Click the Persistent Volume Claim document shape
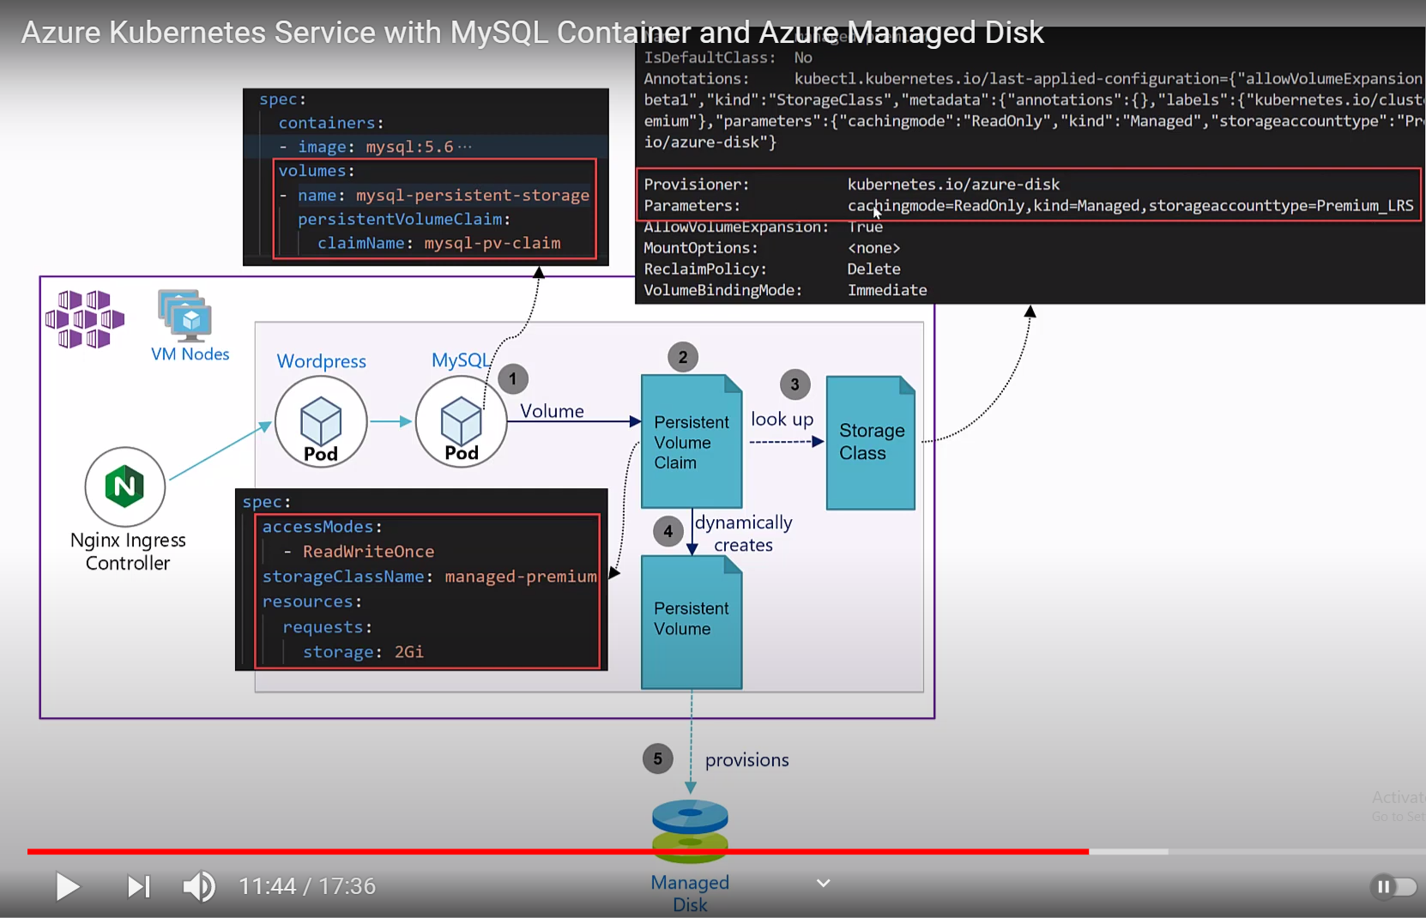1426x918 pixels. 692,441
